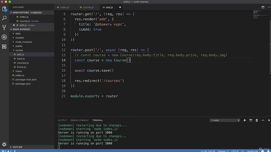Viewport: 271px width, 152px height.
Task: Change encoding via UTF-8 status entry
Action: point(235,151)
